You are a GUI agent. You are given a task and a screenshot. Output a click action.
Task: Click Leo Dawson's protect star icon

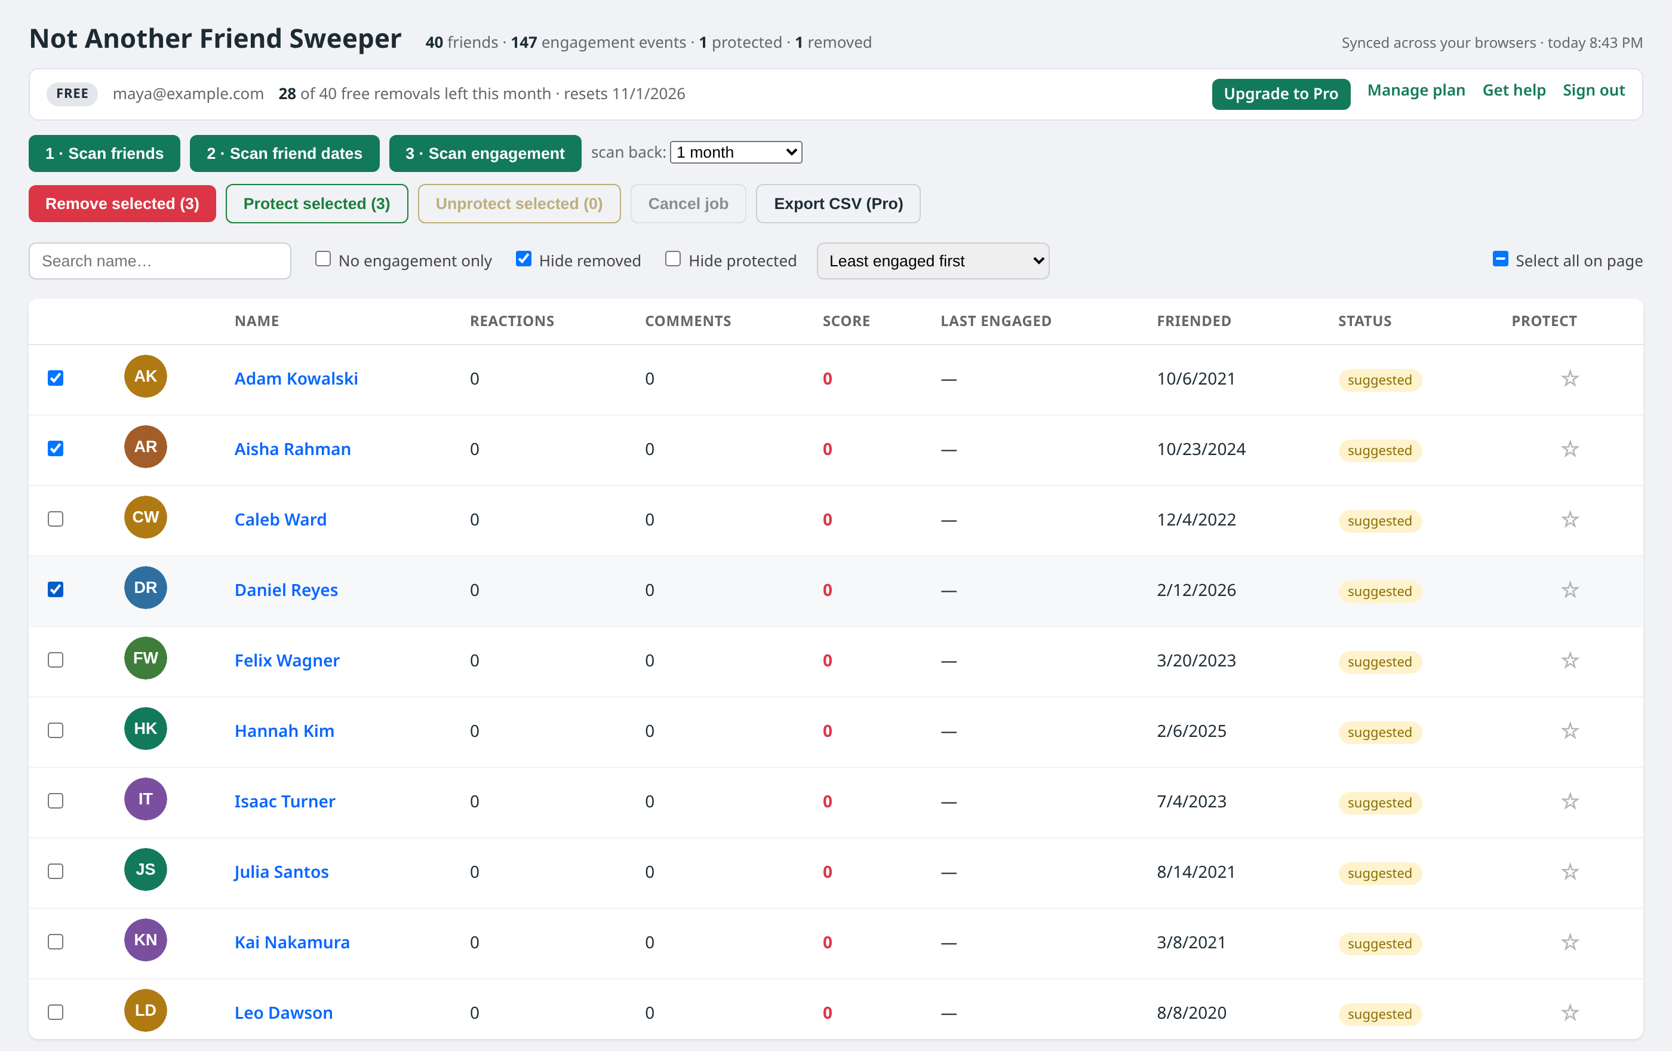pyautogui.click(x=1569, y=1013)
